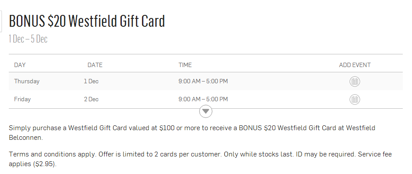Screen dimensions: 412x174
Task: Click the 2 Dec date cell
Action: (x=91, y=99)
